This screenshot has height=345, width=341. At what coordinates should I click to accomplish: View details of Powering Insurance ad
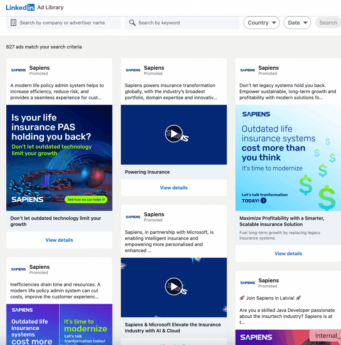click(x=174, y=188)
